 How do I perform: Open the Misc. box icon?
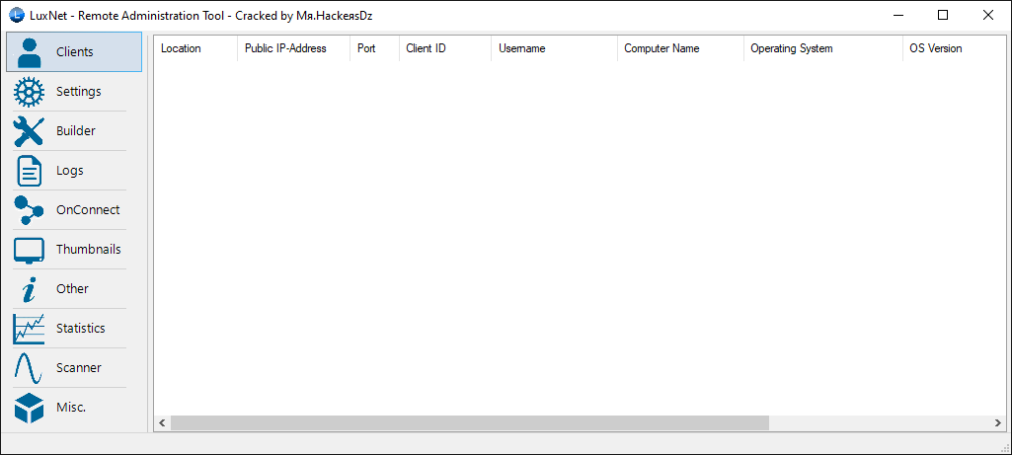coord(30,408)
